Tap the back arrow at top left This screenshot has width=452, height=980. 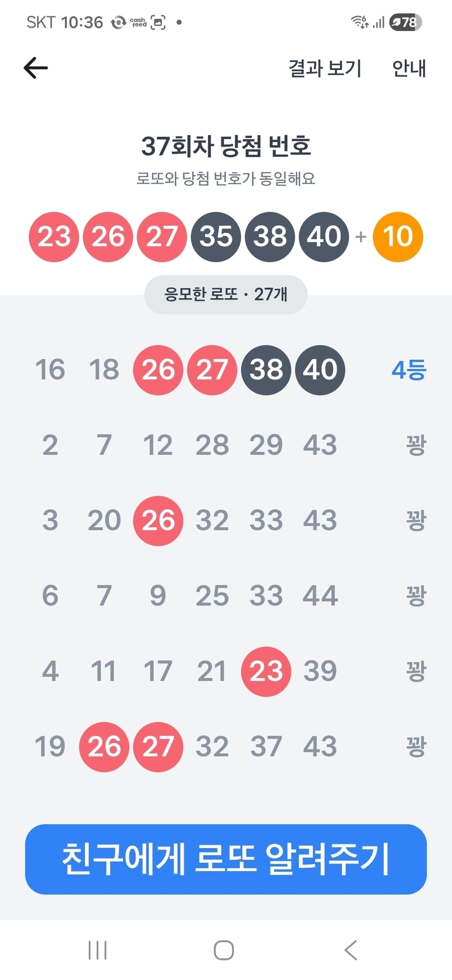click(36, 68)
